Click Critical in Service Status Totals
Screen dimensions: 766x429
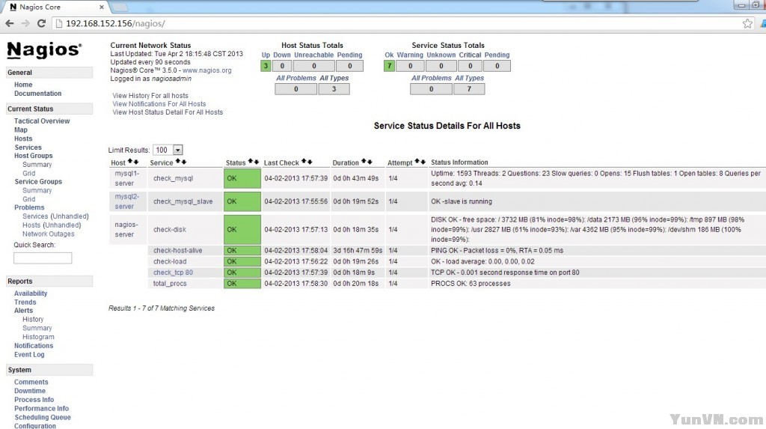coord(470,55)
